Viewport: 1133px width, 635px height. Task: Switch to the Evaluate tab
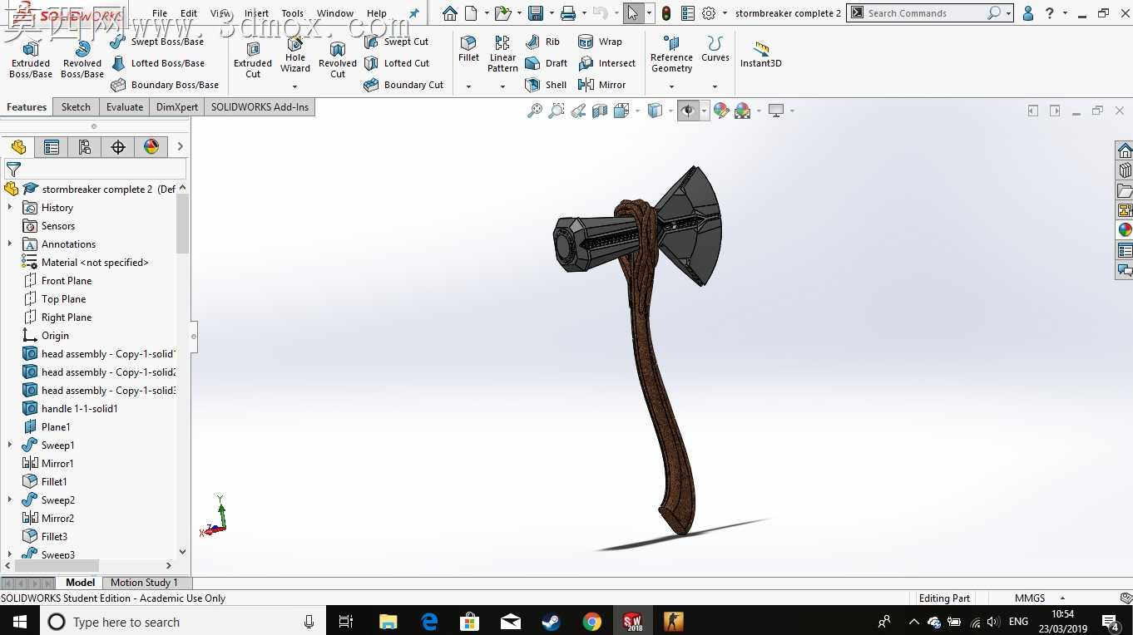coord(125,107)
